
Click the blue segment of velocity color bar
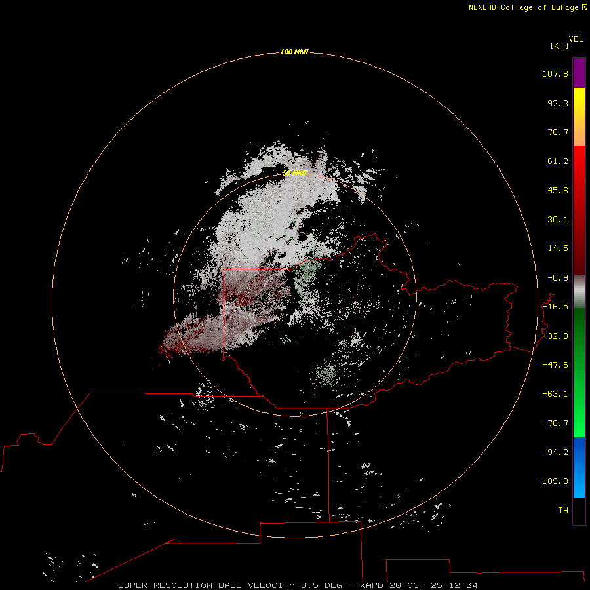point(579,467)
